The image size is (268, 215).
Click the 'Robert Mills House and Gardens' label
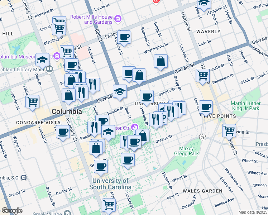tap(91, 19)
